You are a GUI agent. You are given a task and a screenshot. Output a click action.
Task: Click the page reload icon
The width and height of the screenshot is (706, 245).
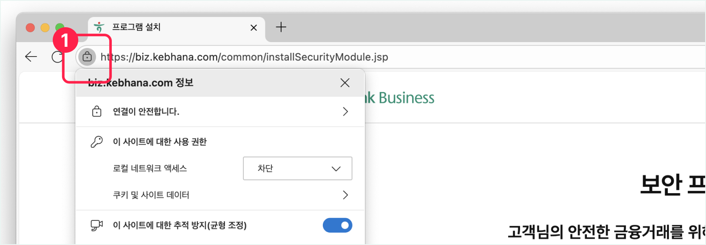pyautogui.click(x=57, y=57)
